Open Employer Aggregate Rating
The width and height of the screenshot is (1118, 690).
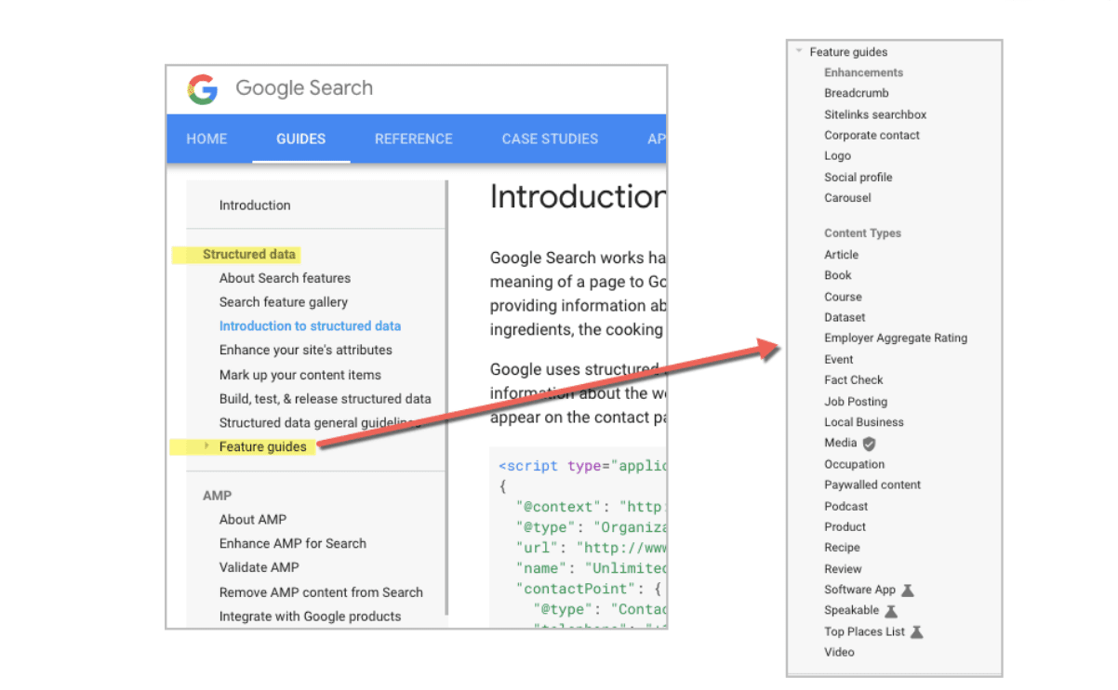(896, 338)
